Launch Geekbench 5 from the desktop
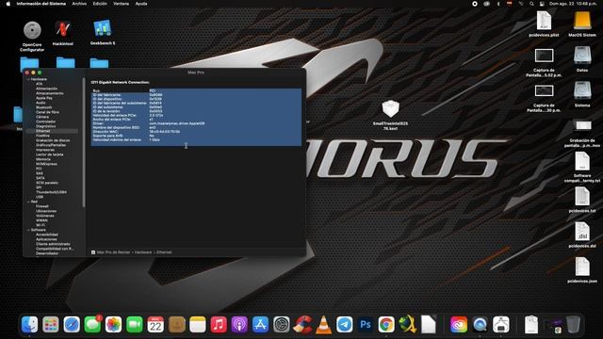 103,29
